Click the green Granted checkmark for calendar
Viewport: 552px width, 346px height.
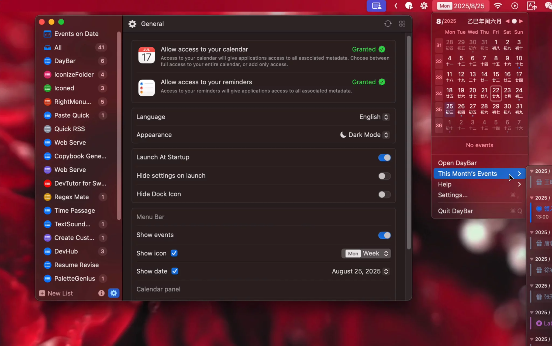(x=382, y=49)
